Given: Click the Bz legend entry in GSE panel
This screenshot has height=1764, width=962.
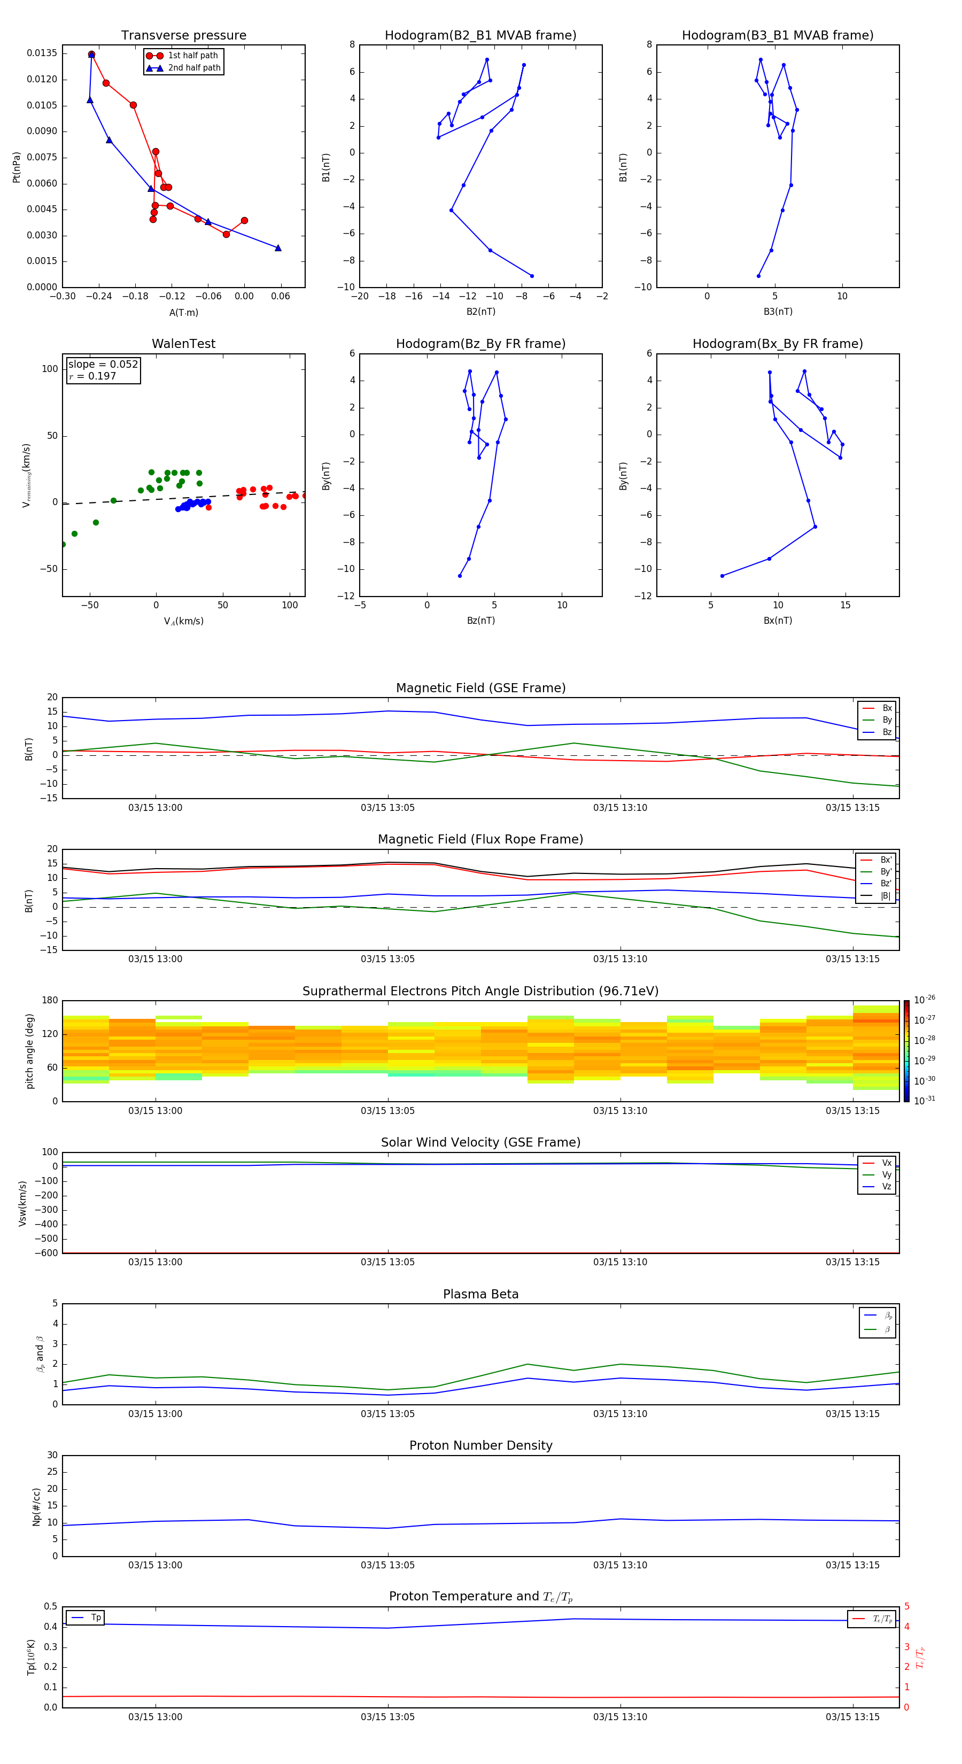Looking at the screenshot, I should click(877, 732).
